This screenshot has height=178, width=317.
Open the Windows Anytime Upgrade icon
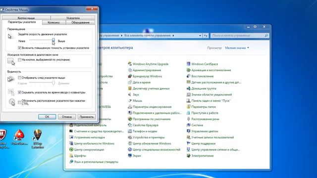click(x=130, y=64)
